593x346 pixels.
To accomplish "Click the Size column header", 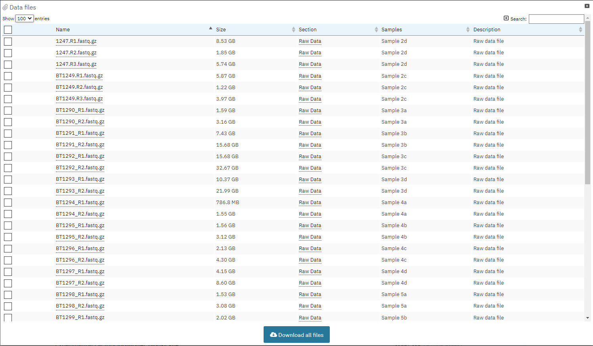I will pyautogui.click(x=221, y=30).
